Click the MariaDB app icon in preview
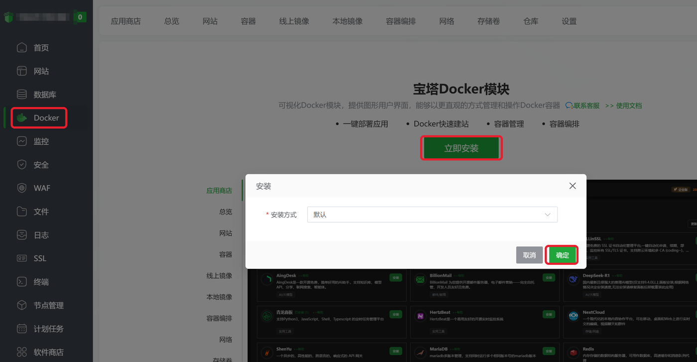The height and width of the screenshot is (362, 697). 420,353
